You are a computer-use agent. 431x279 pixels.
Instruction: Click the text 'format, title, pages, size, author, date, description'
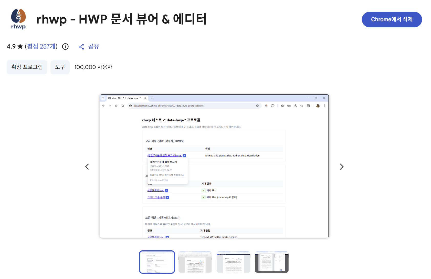click(232, 156)
